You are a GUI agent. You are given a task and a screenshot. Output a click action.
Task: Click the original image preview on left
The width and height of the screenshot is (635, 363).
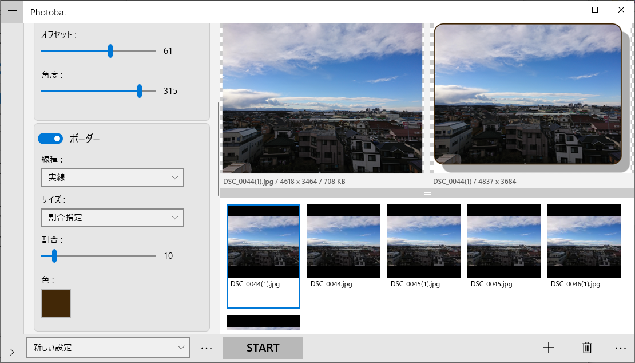point(322,98)
